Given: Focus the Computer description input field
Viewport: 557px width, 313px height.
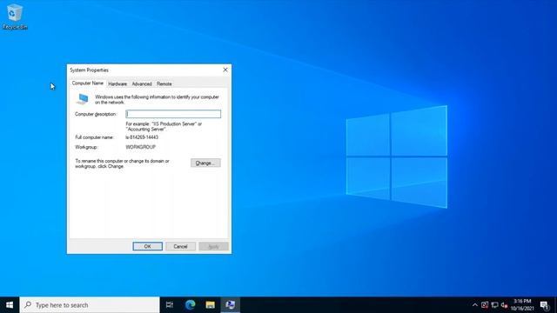Looking at the screenshot, I should (173, 114).
